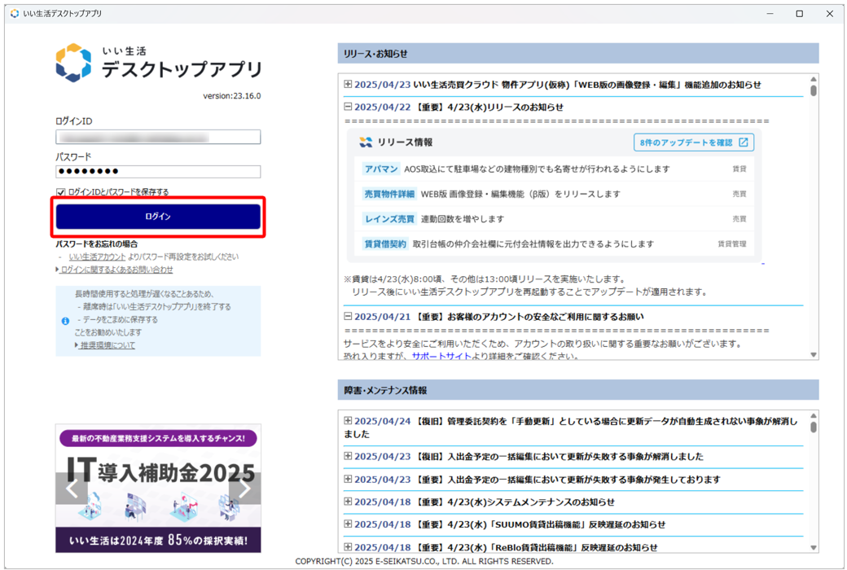Click the blue info icon in notice box
This screenshot has width=847, height=570.
(65, 321)
